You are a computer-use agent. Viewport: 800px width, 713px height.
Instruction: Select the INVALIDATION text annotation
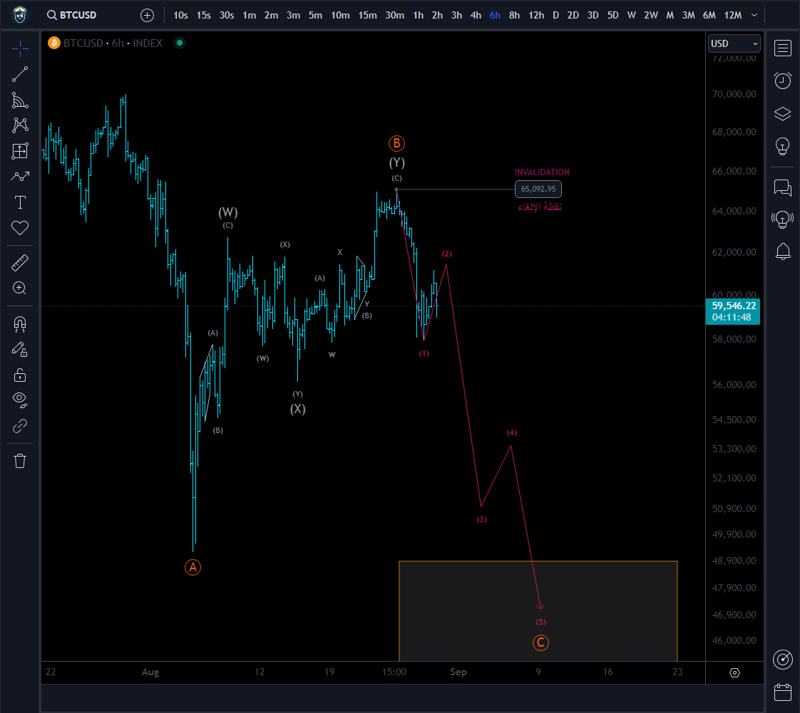pyautogui.click(x=542, y=172)
